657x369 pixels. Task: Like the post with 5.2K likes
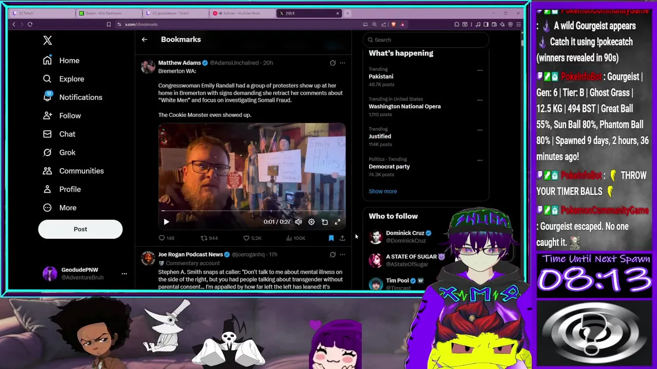click(x=252, y=238)
